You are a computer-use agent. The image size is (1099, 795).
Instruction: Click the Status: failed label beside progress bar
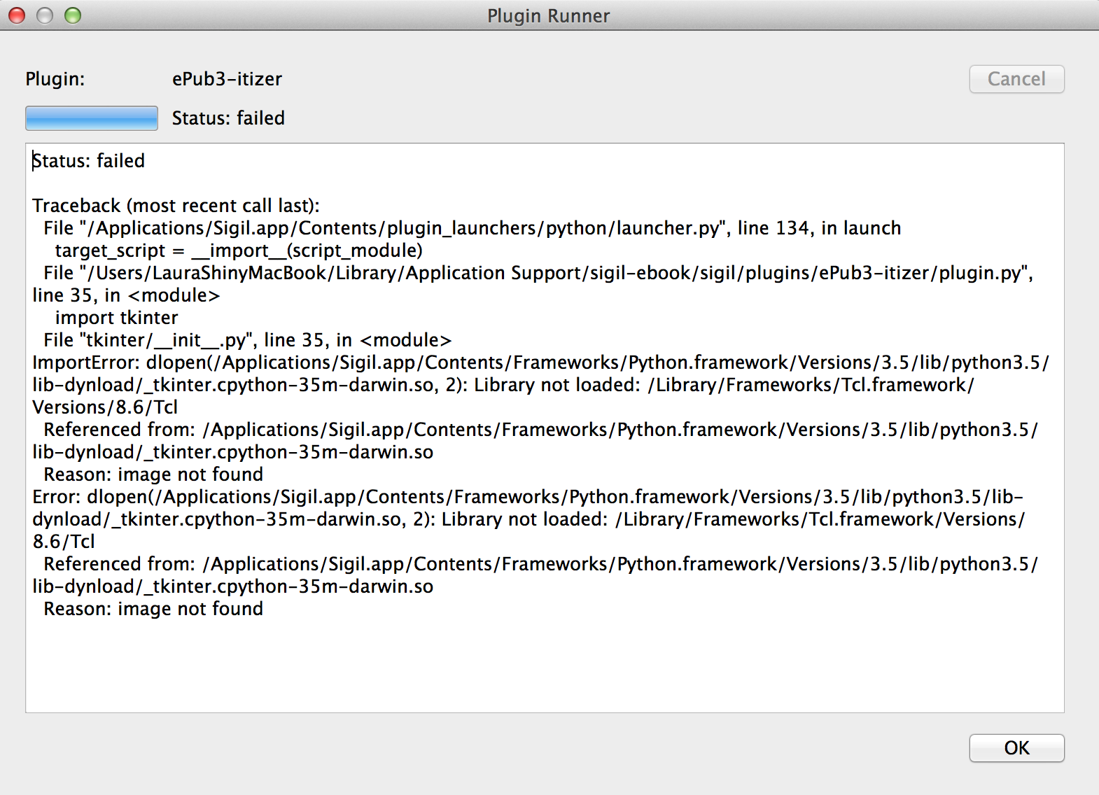pyautogui.click(x=228, y=118)
